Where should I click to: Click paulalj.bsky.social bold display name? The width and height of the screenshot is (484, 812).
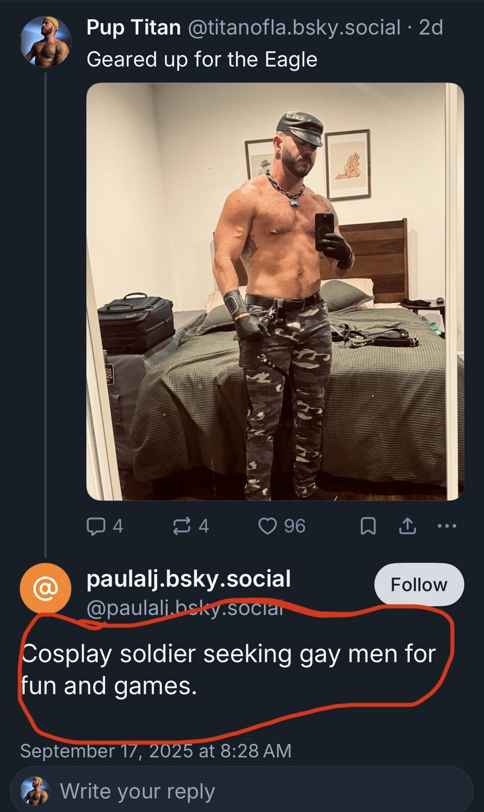(189, 579)
